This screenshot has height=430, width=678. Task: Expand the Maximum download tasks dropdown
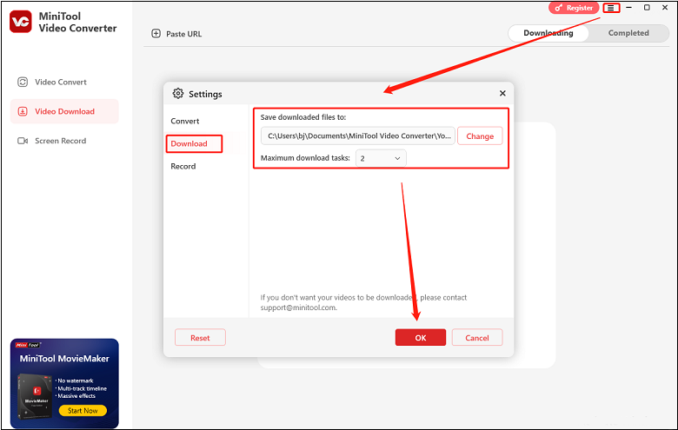click(x=381, y=158)
